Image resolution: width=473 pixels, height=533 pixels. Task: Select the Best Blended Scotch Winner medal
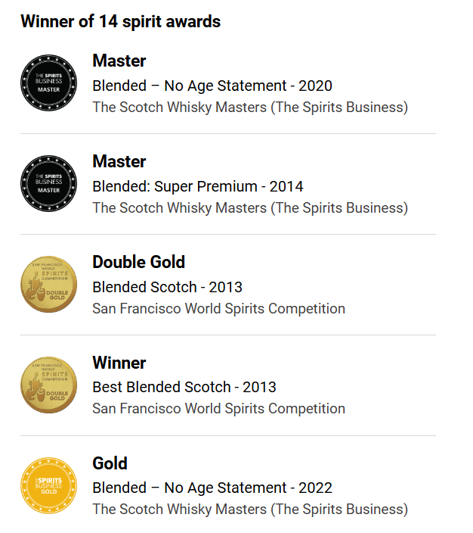48,385
